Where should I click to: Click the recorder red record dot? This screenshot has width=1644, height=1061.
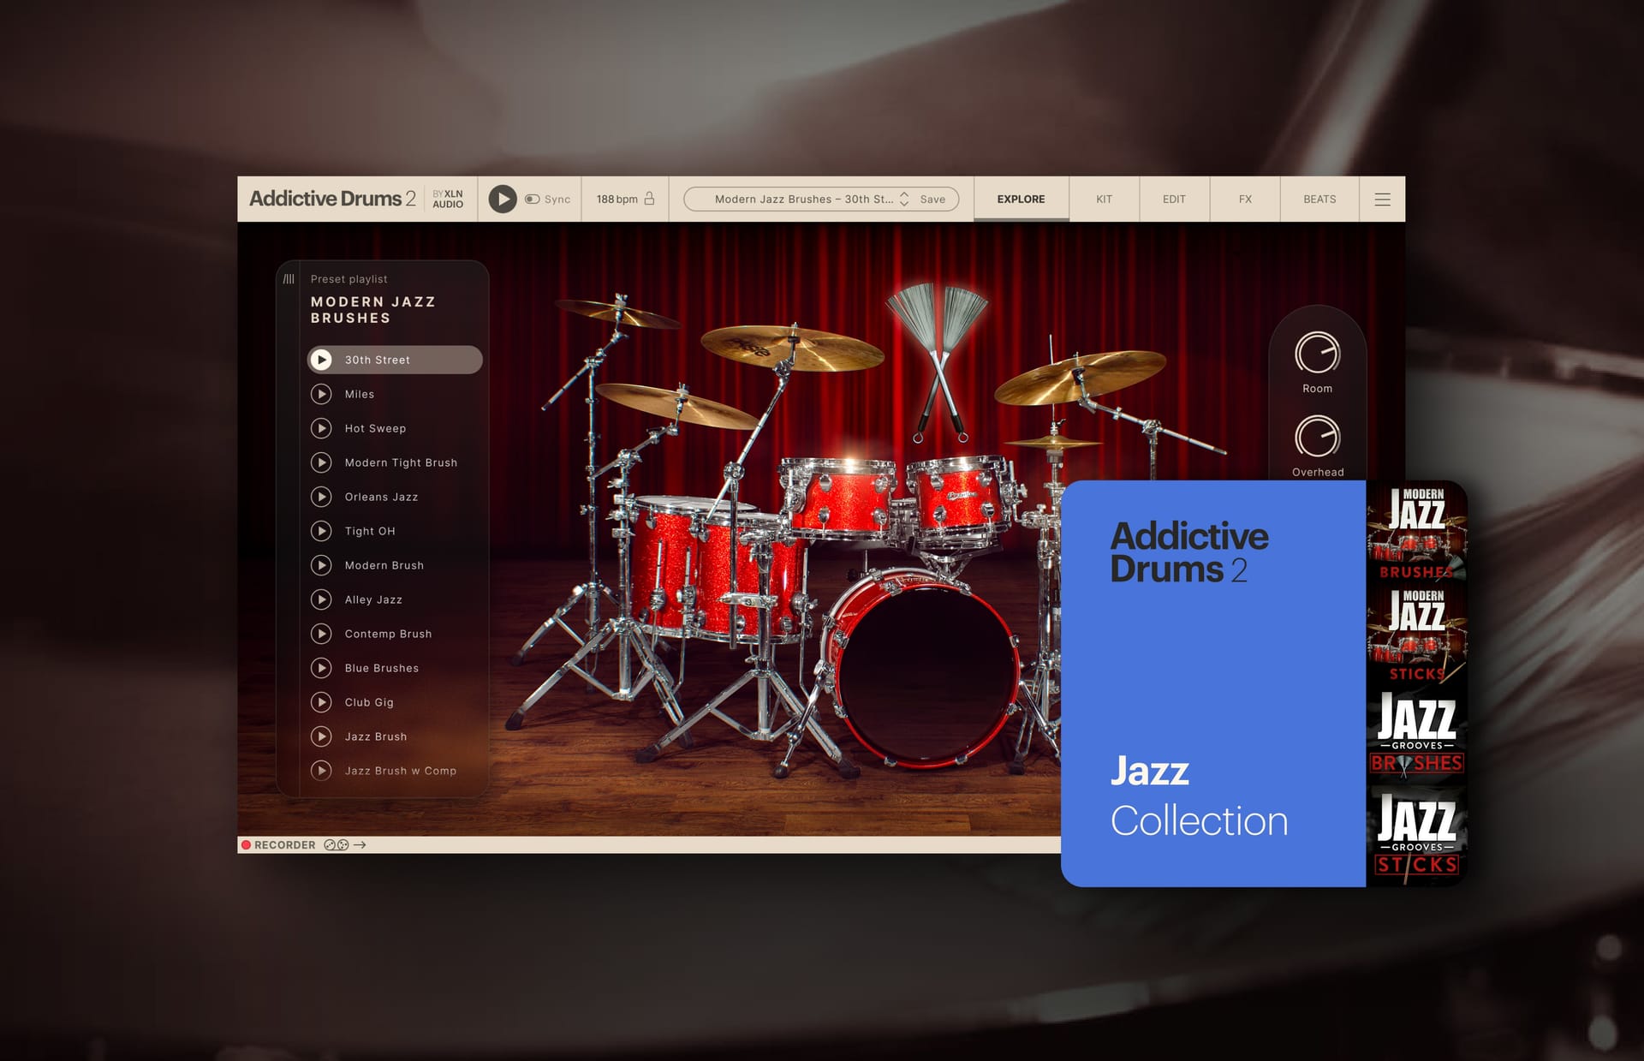point(246,845)
